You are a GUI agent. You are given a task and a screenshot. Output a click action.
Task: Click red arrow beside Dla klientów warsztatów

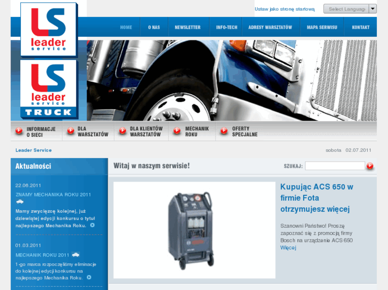tap(123, 131)
